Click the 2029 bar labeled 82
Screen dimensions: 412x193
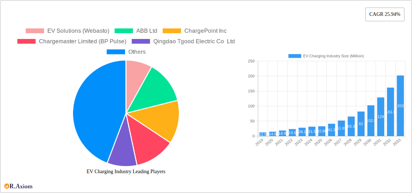coord(361,124)
